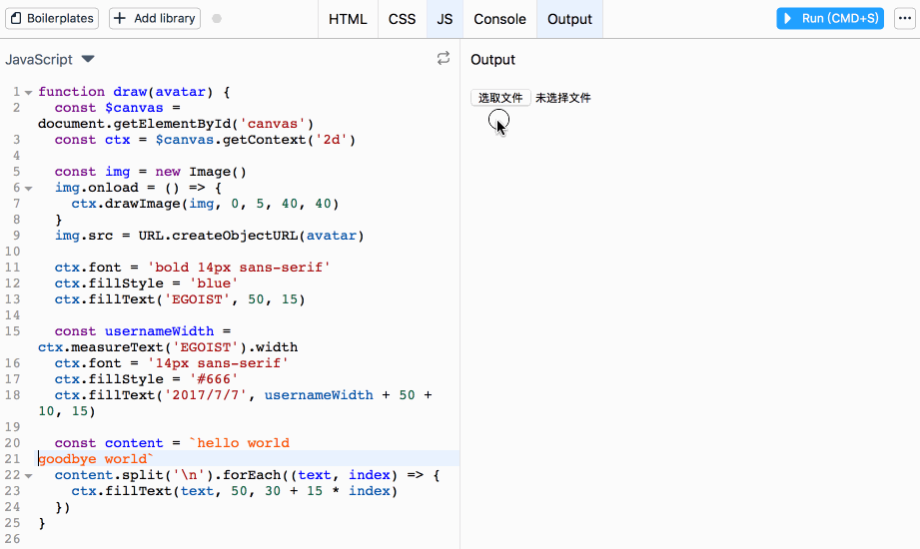The height and width of the screenshot is (549, 920).
Task: Collapse the draw function fold arrow
Action: (28, 93)
